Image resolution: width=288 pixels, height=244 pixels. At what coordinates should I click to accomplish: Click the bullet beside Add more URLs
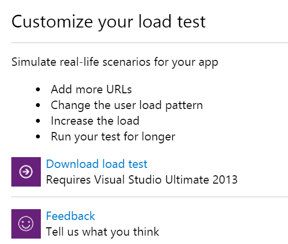point(38,89)
